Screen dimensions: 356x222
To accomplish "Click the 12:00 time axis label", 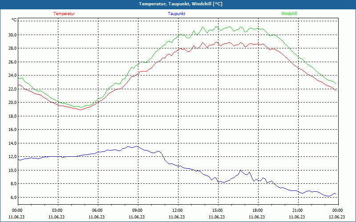I will (x=178, y=210).
